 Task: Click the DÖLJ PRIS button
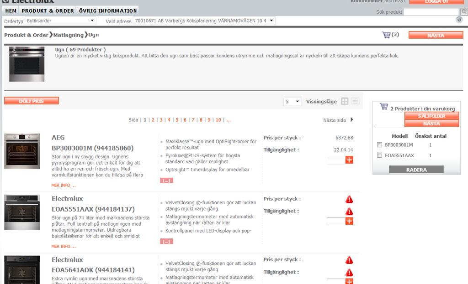(x=32, y=101)
